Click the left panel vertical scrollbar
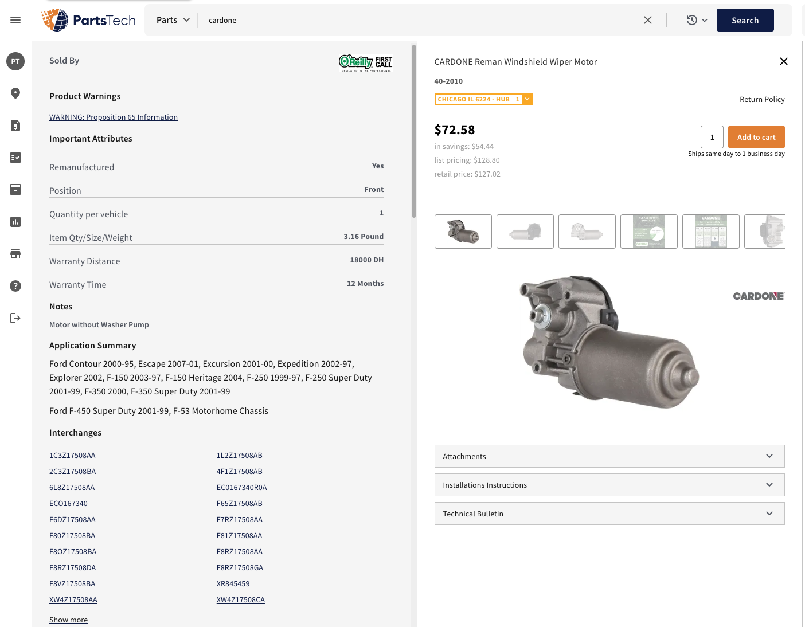 point(414,131)
